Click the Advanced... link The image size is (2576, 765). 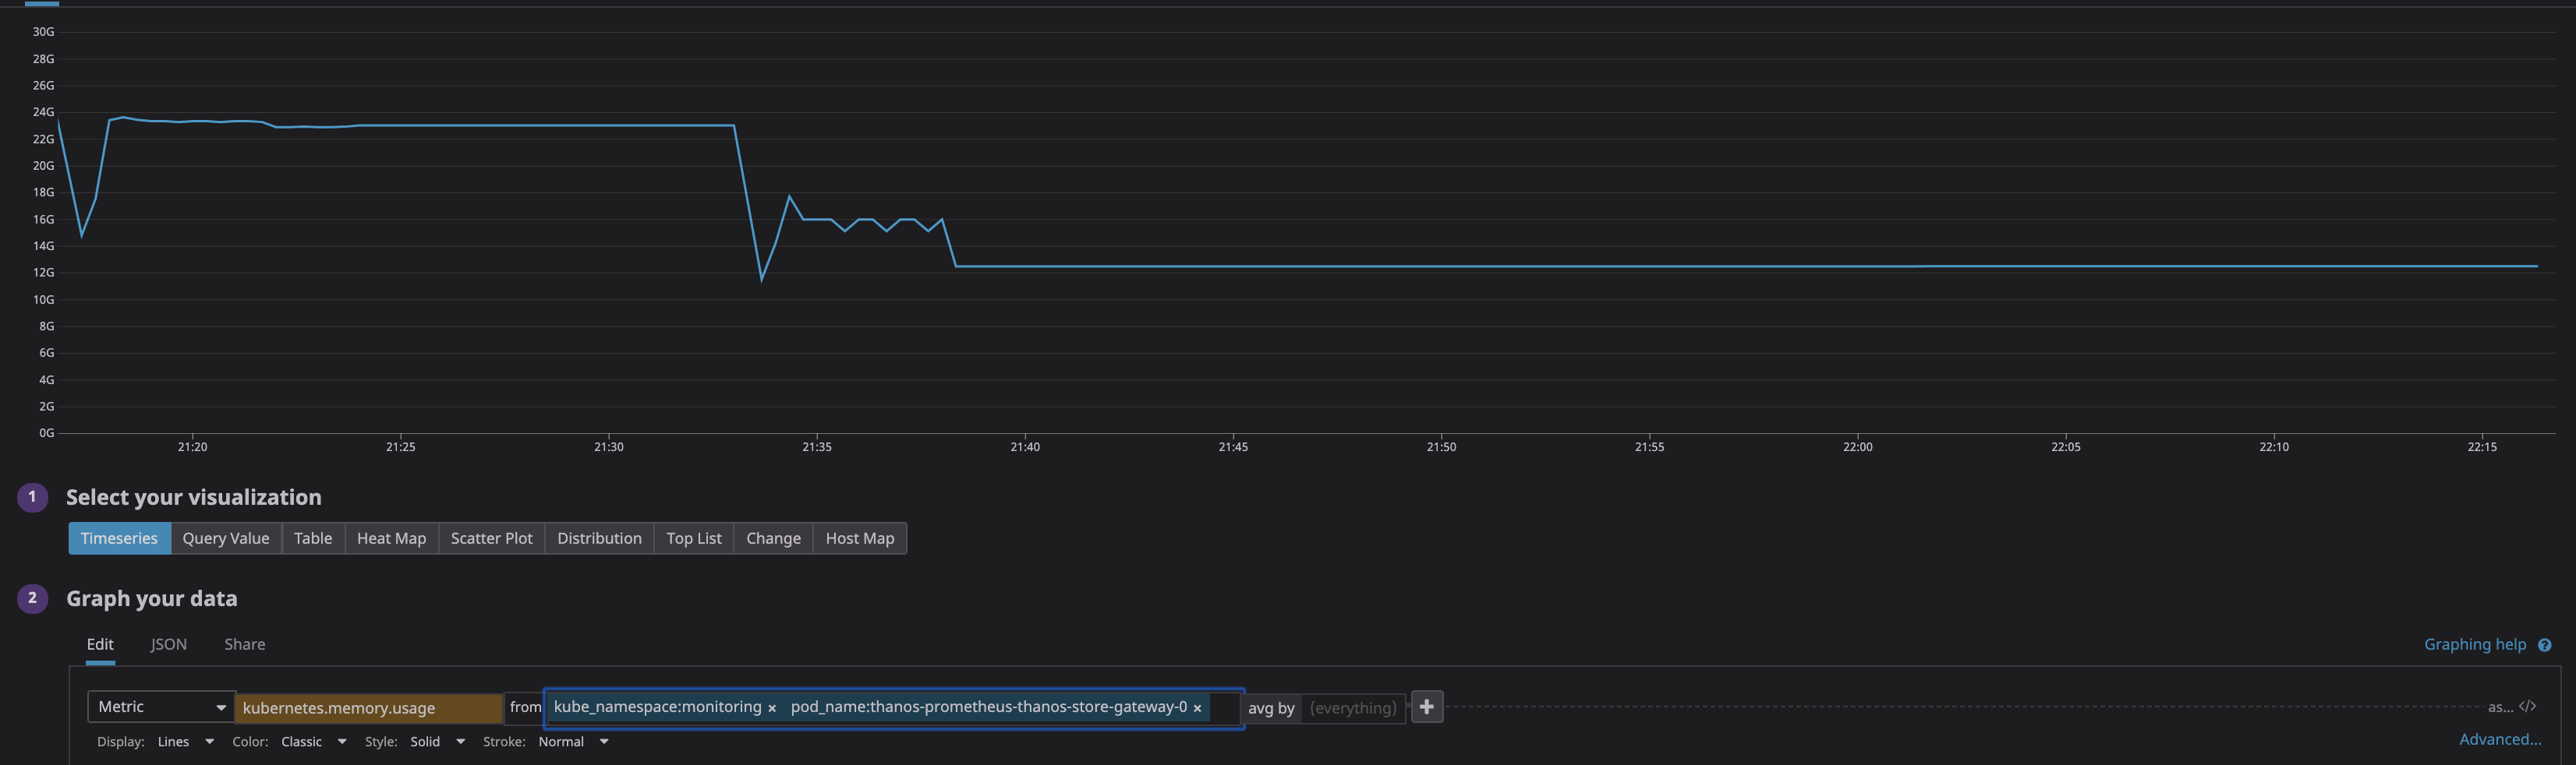(x=2500, y=740)
